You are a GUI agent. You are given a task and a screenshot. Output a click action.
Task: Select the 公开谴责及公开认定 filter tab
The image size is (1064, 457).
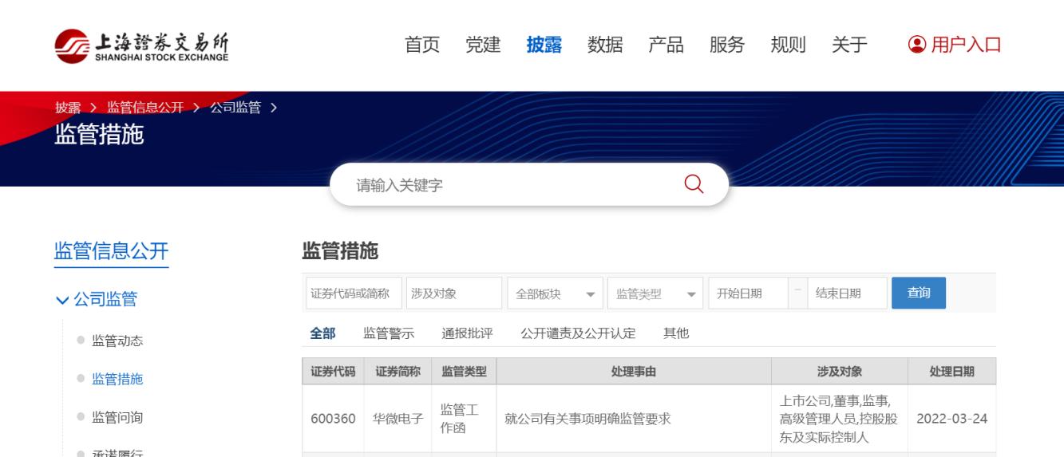coord(578,334)
